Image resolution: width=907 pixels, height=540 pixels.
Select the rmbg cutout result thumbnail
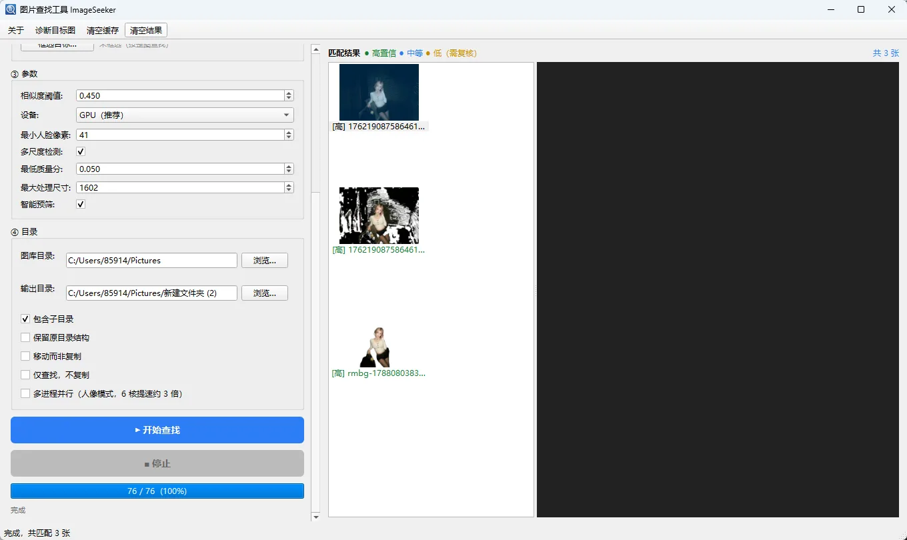379,347
